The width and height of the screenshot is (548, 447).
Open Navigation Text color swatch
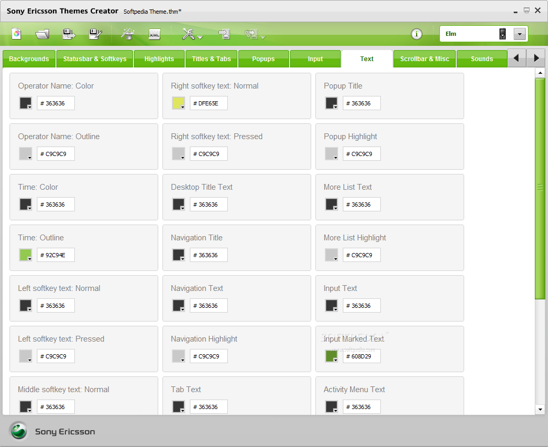click(179, 306)
